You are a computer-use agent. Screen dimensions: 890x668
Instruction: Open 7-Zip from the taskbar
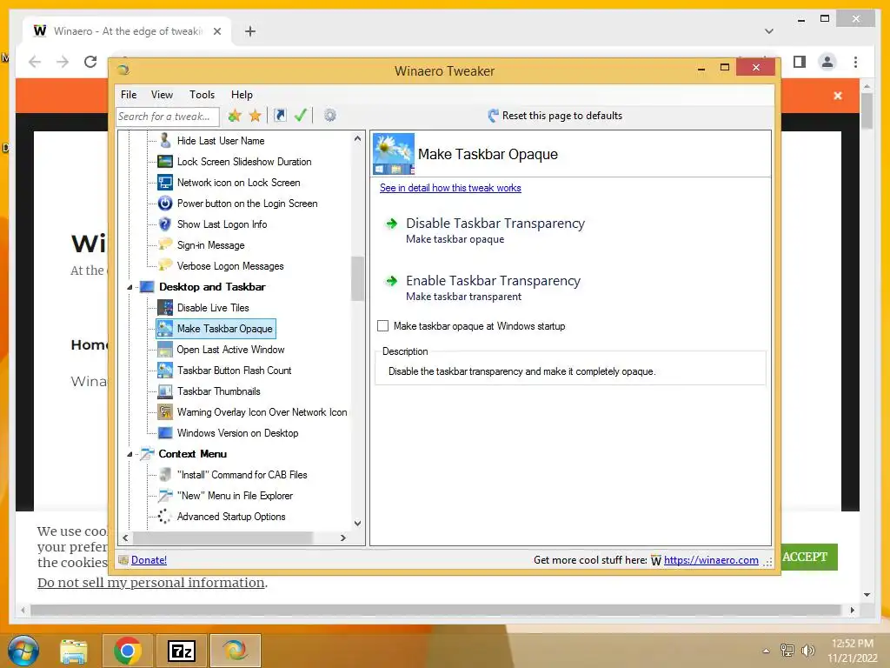182,651
